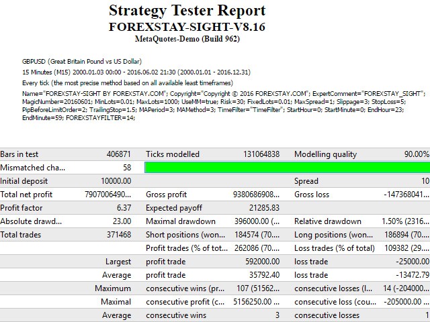Click the consecutive profit (count) label

[x=185, y=302]
